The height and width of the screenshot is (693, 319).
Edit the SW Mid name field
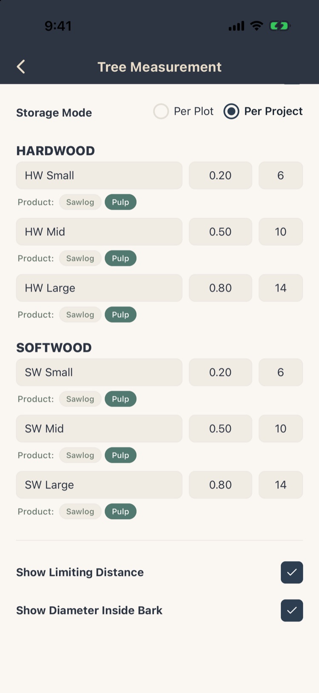pyautogui.click(x=99, y=429)
